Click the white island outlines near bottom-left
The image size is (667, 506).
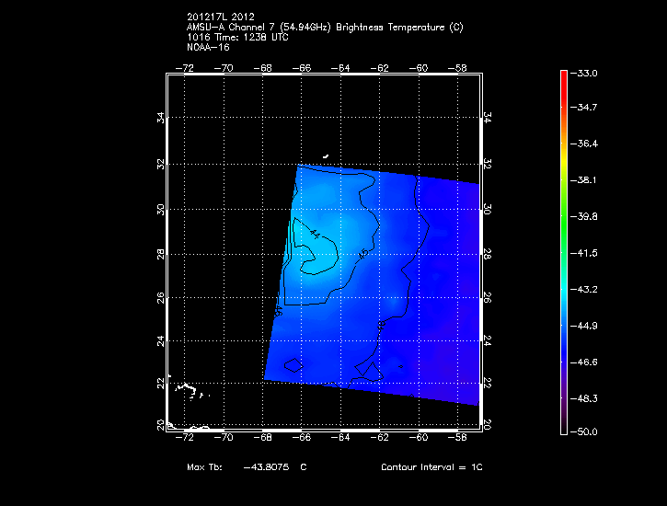(x=188, y=389)
